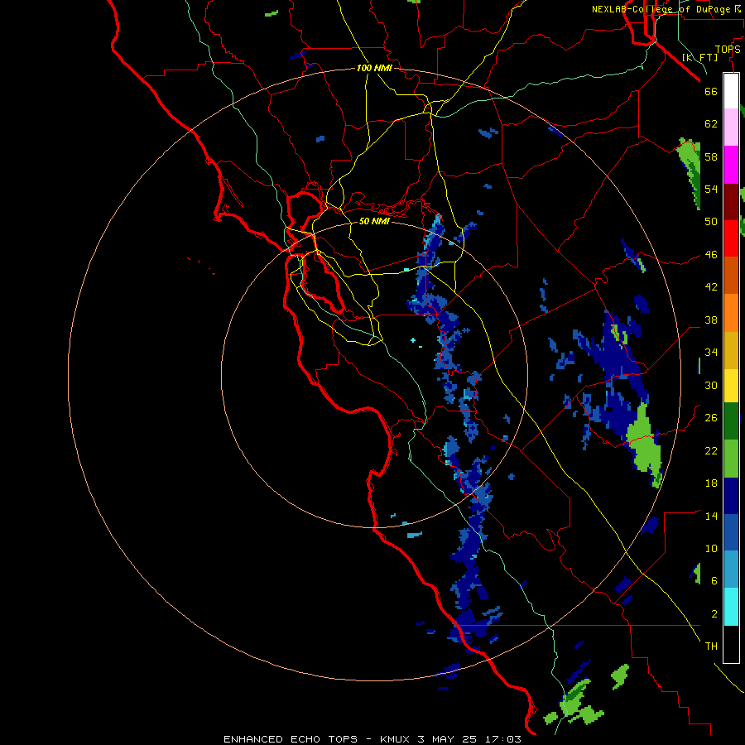The height and width of the screenshot is (745, 745).
Task: Click the white 66 kft legend swatch
Action: pos(731,91)
